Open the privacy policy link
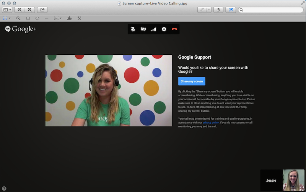Image resolution: width=306 pixels, height=192 pixels. 211,122
